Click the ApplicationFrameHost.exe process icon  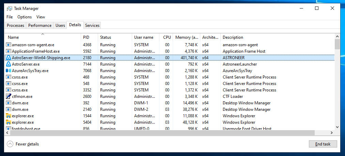pos(9,51)
